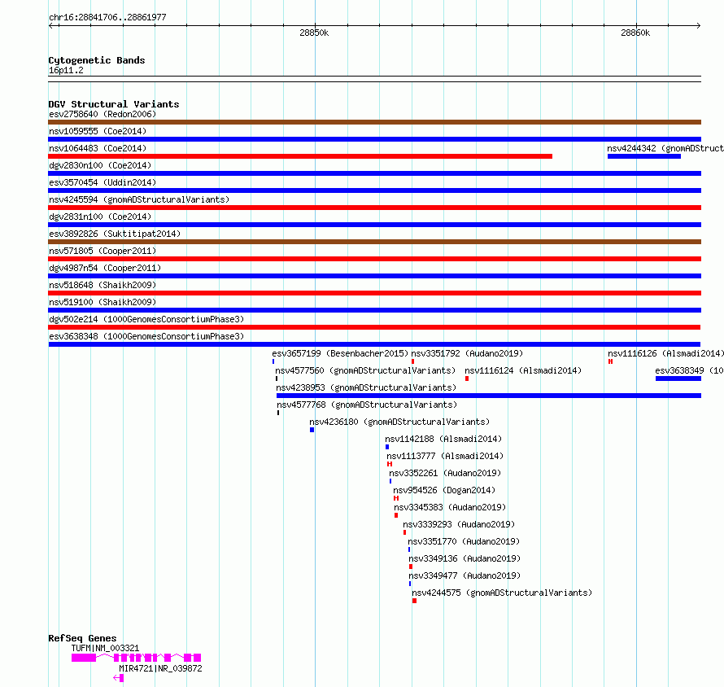This screenshot has width=724, height=687.
Task: Click the 28860k ruler tick label
Action: click(635, 33)
